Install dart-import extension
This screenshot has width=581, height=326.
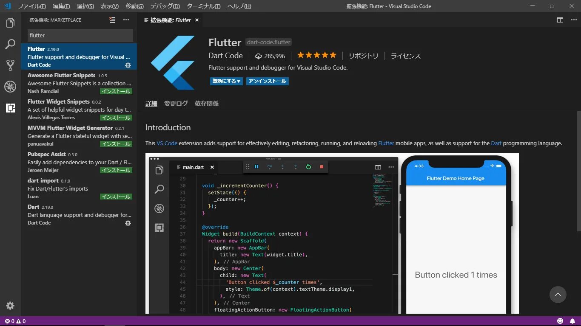pos(116,197)
